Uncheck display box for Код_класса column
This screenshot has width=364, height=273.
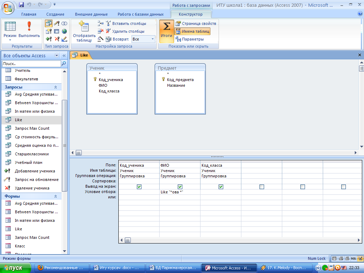tap(221, 187)
